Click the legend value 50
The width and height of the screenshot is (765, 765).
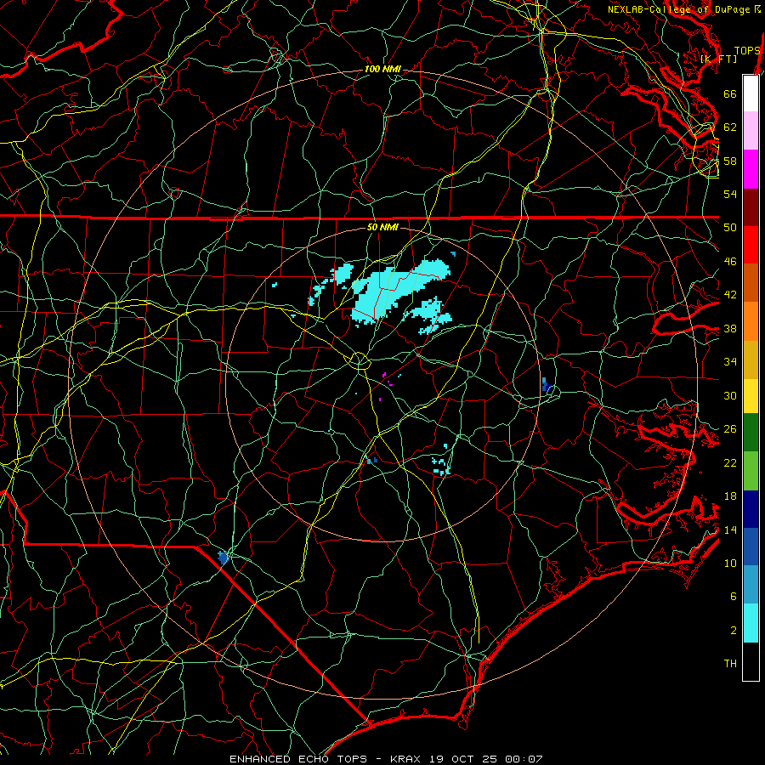point(730,227)
